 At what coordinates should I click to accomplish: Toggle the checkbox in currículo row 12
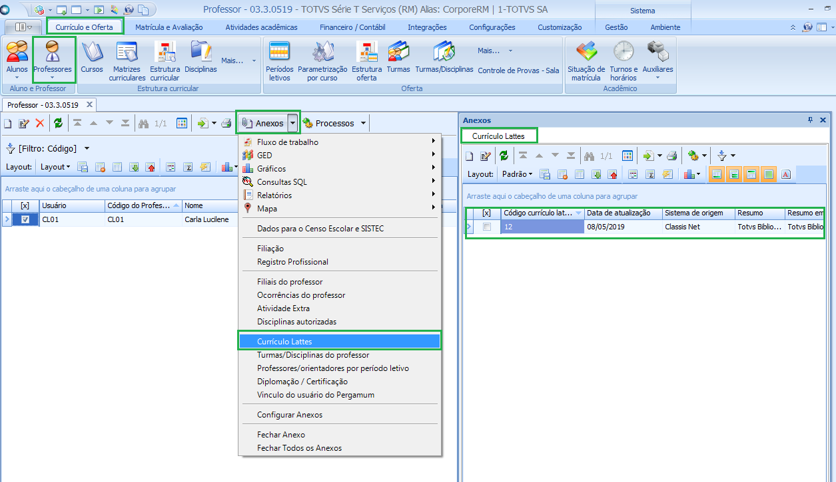click(487, 227)
